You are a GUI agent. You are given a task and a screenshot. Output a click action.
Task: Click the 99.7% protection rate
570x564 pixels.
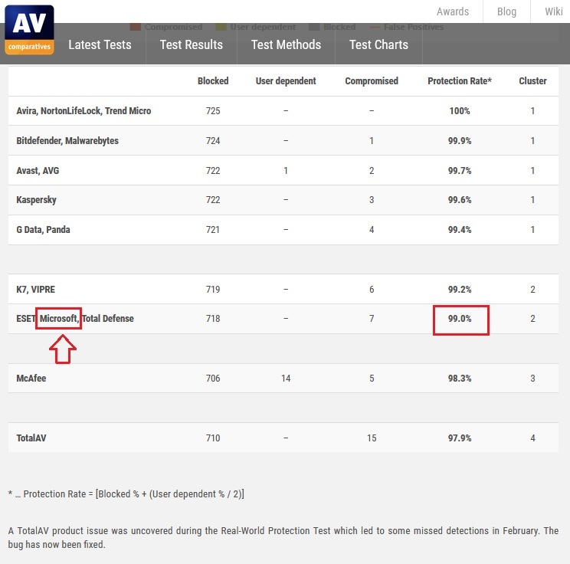pos(460,171)
